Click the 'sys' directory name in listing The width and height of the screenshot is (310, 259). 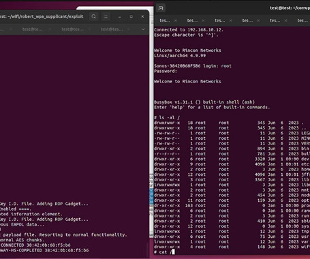coord(305,226)
